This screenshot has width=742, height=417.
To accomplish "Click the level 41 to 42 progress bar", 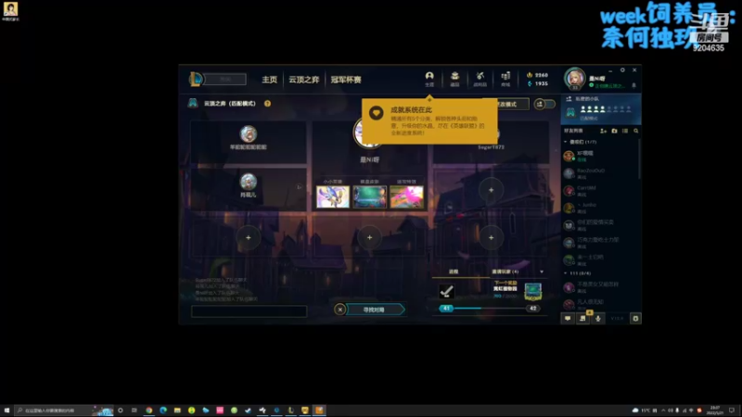I will (x=490, y=309).
